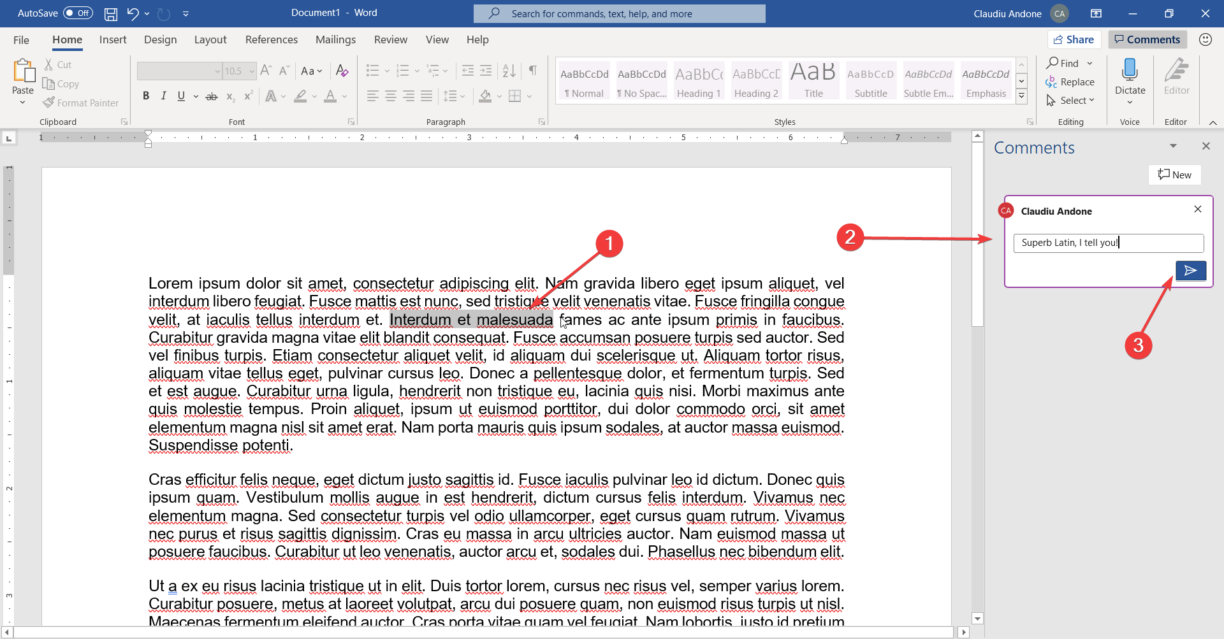Expand the Styles gallery More arrow
This screenshot has height=639, width=1224.
coord(1021,97)
